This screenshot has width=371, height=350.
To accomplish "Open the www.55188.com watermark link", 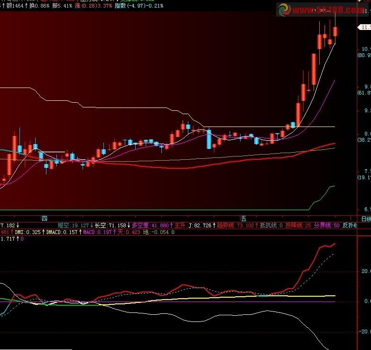I will click(329, 10).
